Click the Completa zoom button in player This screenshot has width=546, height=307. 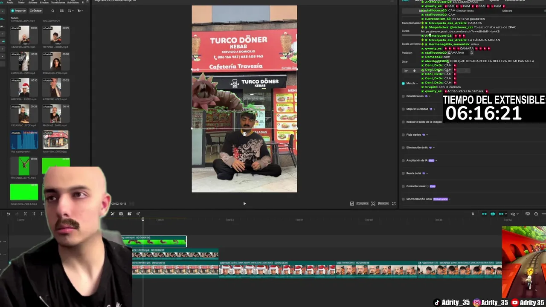[362, 204]
